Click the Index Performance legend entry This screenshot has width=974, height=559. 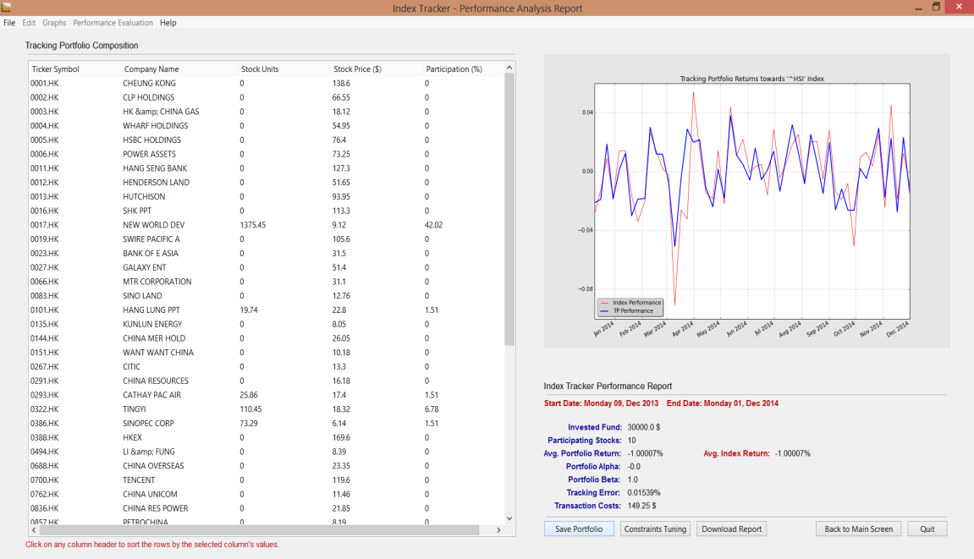[x=630, y=303]
